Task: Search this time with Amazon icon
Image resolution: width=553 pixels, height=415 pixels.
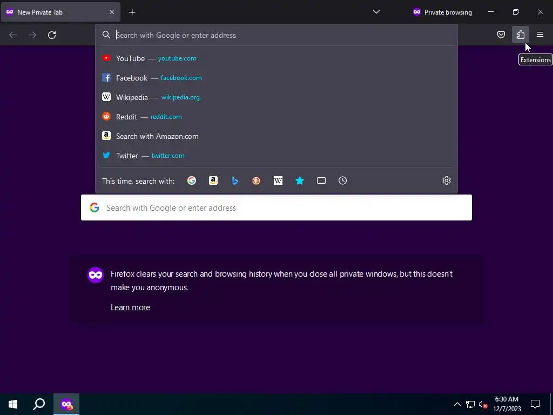Action: click(213, 180)
